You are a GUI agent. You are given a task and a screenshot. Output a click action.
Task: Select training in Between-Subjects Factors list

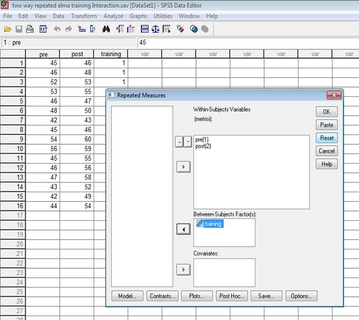coord(210,224)
